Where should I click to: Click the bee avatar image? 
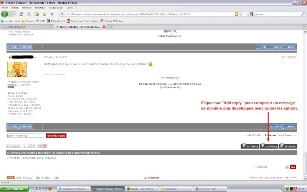17,70
